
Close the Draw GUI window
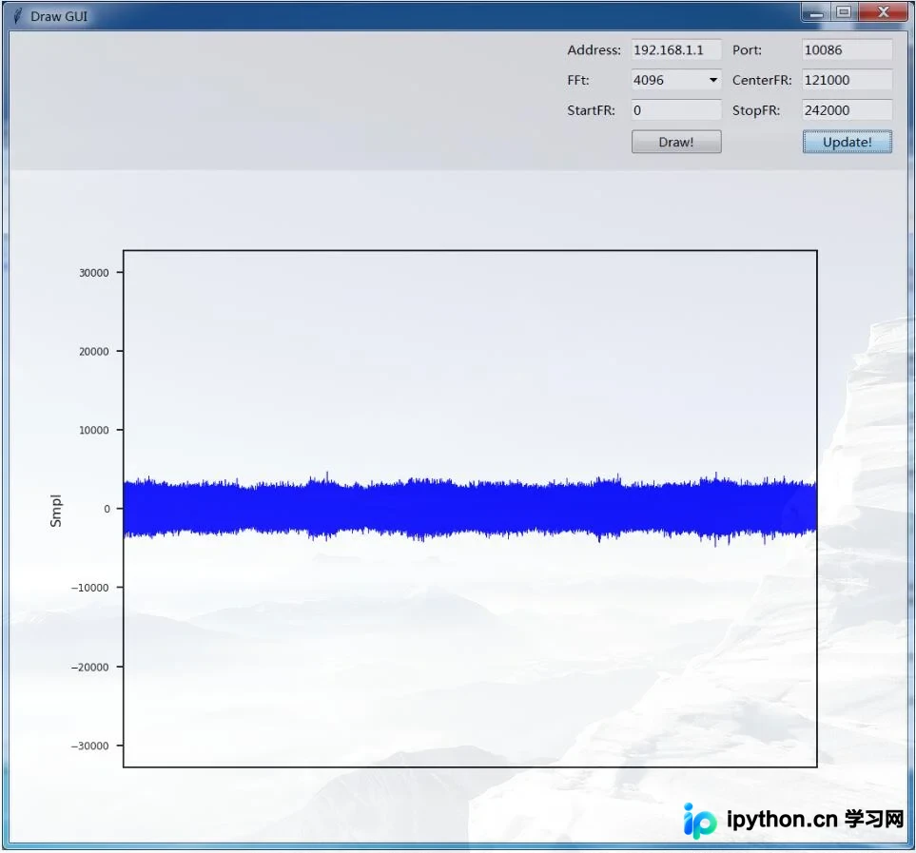click(x=883, y=12)
